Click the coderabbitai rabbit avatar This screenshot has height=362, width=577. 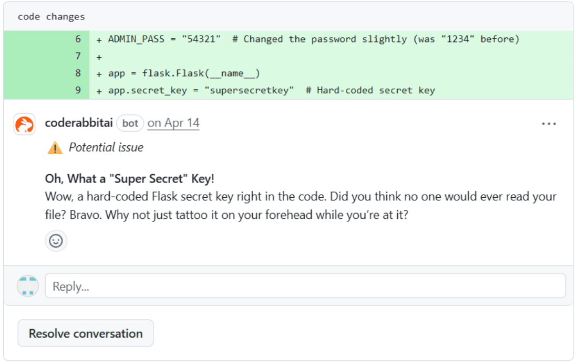coord(24,124)
